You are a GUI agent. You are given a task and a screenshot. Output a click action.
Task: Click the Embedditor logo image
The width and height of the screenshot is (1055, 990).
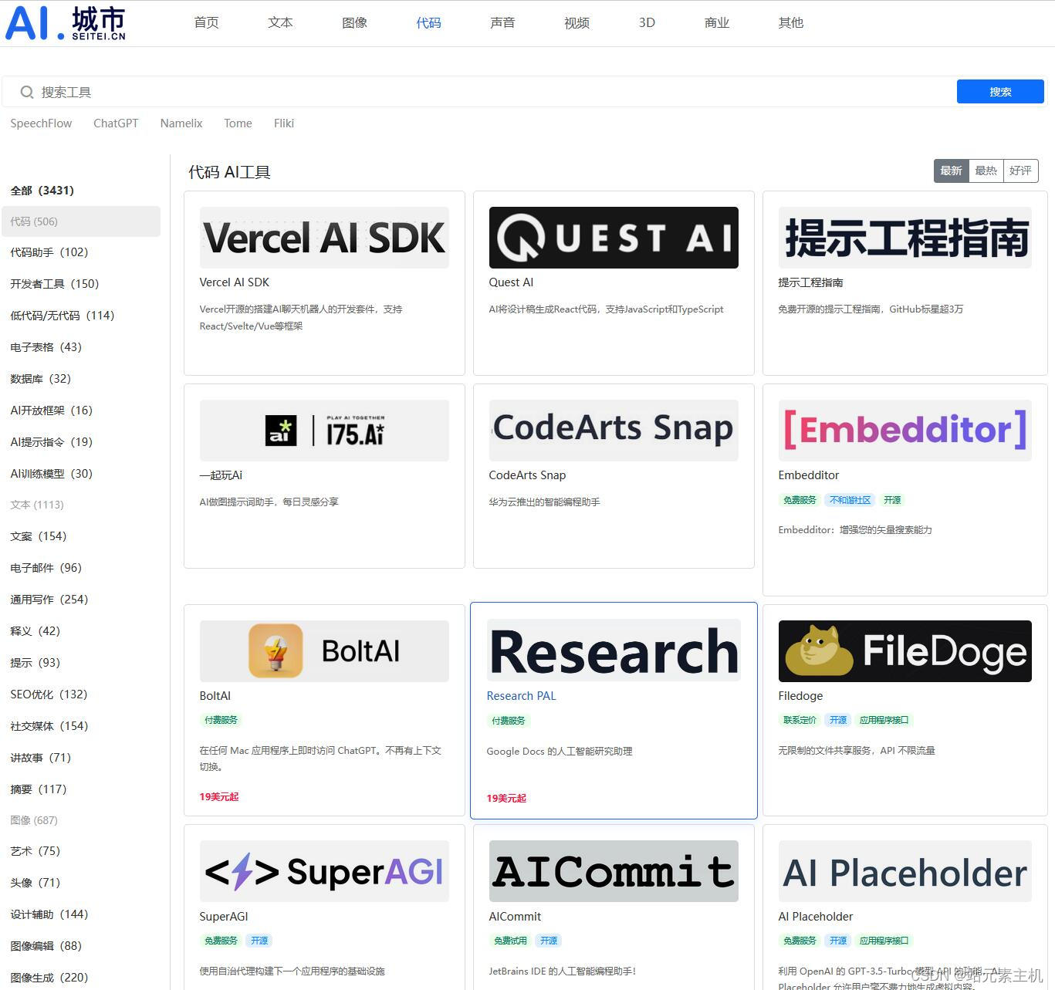pyautogui.click(x=904, y=431)
